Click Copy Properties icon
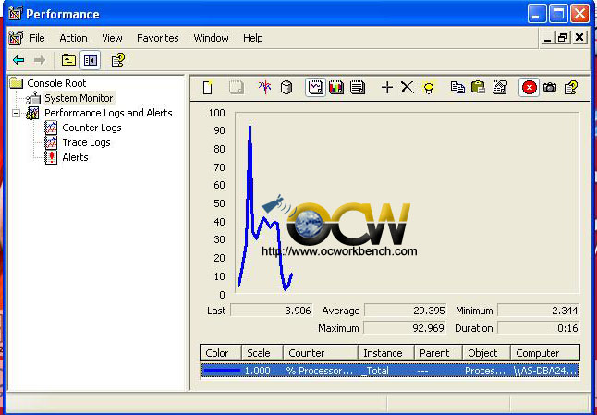The height and width of the screenshot is (415, 597). (457, 88)
